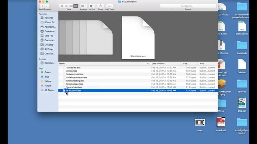Open the voya image on desktop

pos(200,124)
